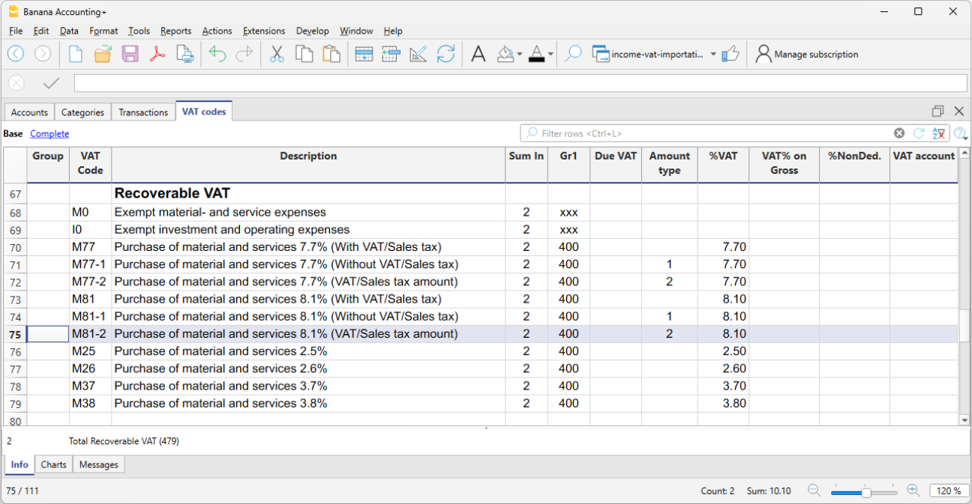The height and width of the screenshot is (504, 972).
Task: Open the Actions menu
Action: click(x=217, y=31)
